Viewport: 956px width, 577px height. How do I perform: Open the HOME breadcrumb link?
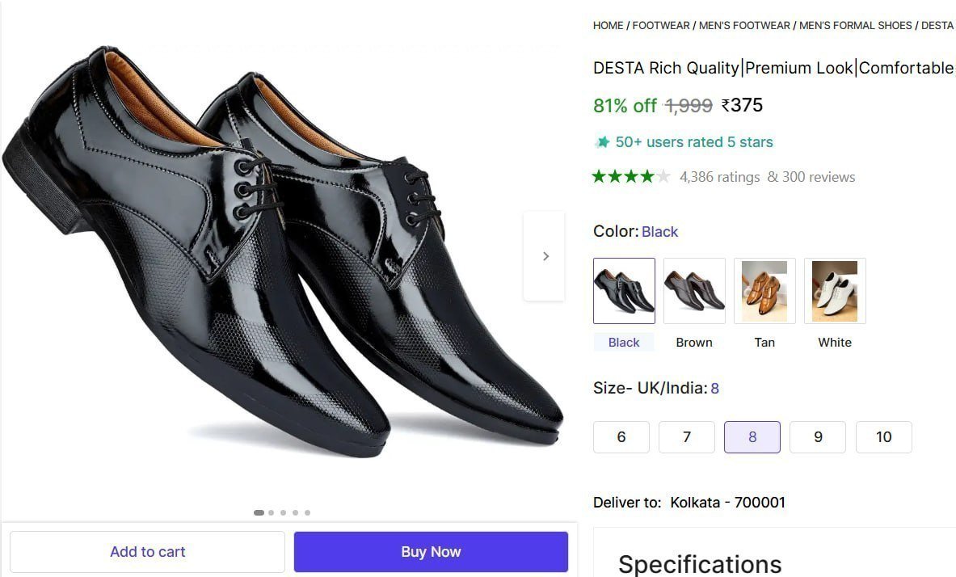tap(608, 26)
